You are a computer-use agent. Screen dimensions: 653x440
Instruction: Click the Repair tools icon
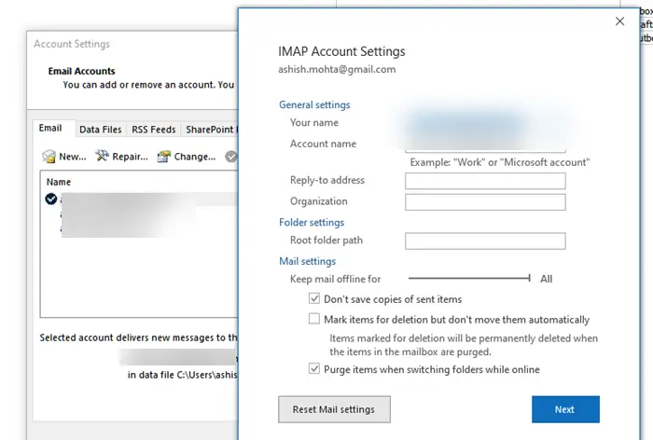[x=102, y=156]
